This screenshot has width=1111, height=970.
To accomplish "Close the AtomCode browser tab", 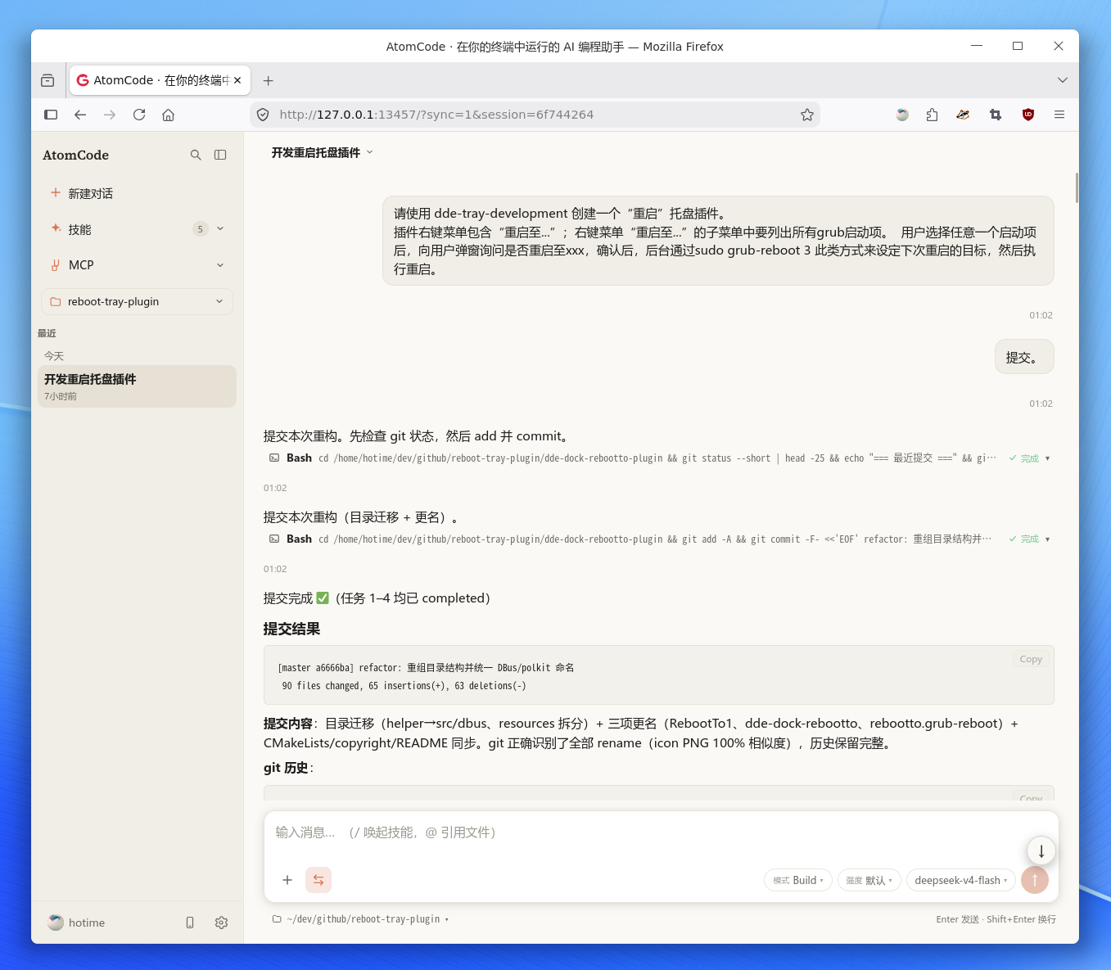I will 237,80.
